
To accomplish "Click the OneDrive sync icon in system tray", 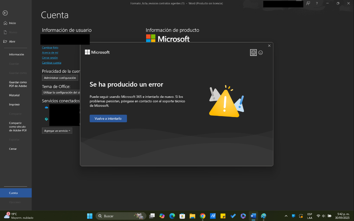I will point(301,216).
